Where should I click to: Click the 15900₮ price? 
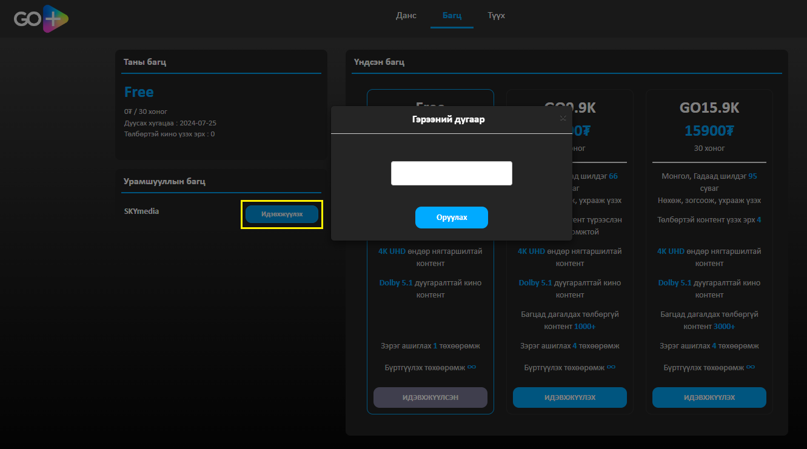coord(709,131)
